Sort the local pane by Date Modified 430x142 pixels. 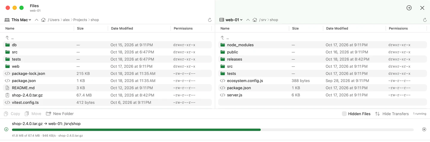[122, 28]
